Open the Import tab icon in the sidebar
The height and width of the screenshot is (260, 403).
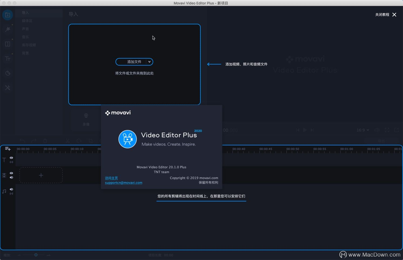pos(8,15)
